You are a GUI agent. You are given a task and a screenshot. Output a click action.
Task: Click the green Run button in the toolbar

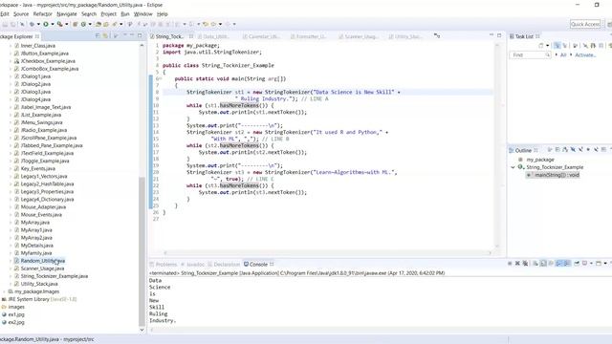46,24
